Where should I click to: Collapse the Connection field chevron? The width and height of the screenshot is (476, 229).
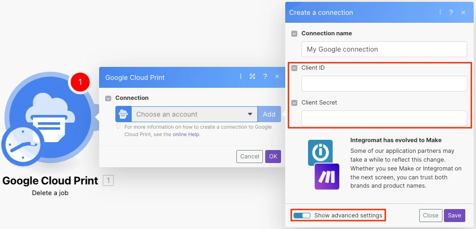pos(108,98)
